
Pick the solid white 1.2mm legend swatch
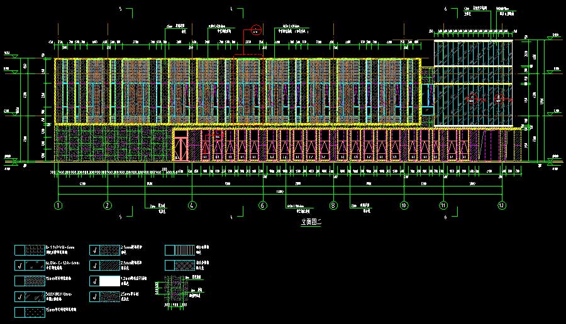click(109, 281)
